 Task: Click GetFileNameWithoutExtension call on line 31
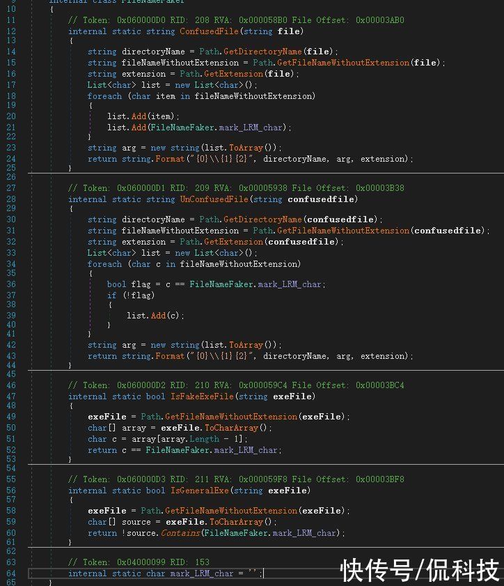(x=343, y=231)
